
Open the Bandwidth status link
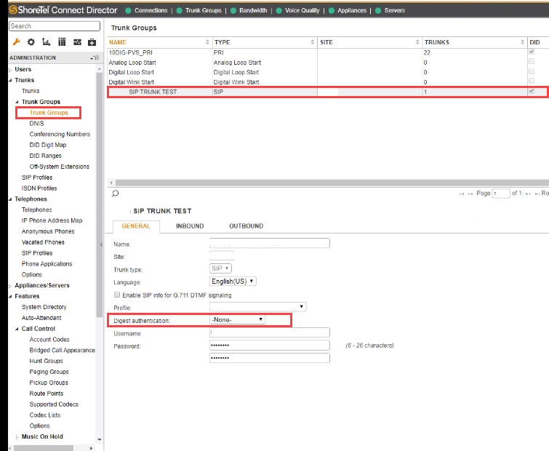(x=253, y=10)
